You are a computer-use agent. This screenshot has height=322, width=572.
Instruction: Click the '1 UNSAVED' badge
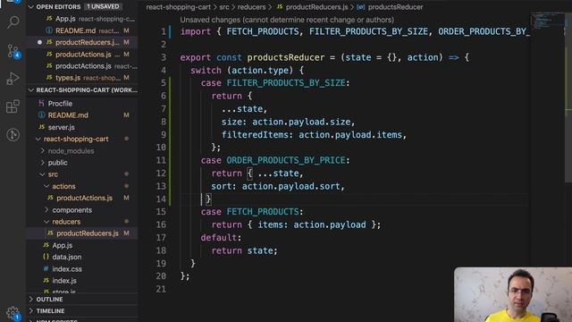(x=103, y=6)
